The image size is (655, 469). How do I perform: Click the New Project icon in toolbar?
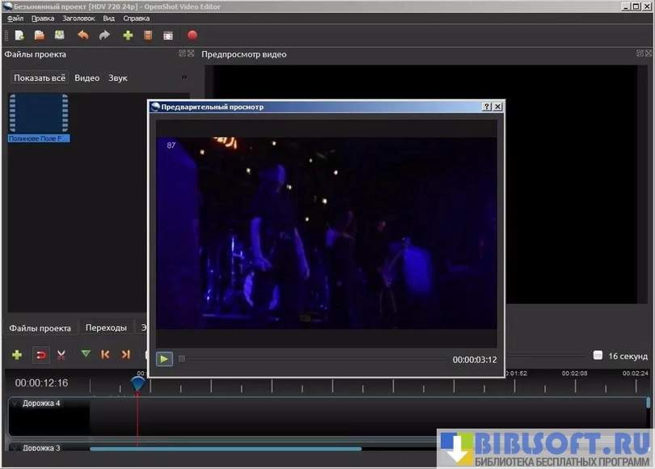19,36
